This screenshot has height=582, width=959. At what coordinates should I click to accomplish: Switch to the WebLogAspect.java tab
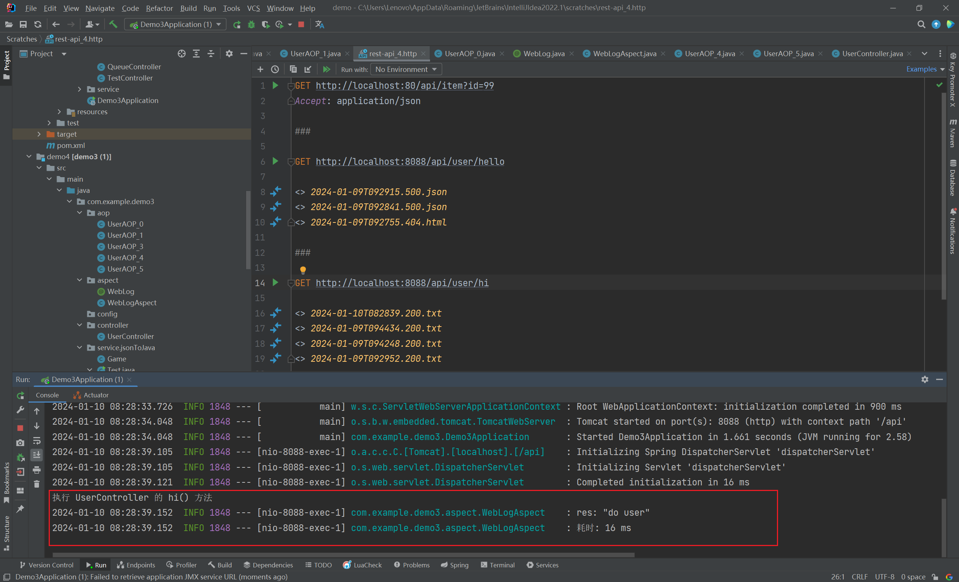(624, 54)
